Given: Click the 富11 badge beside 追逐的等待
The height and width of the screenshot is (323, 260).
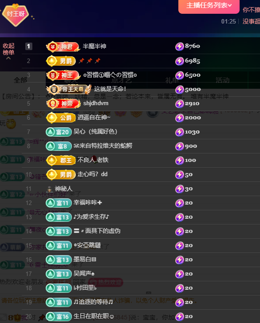Looking at the screenshot, I should pyautogui.click(x=59, y=303).
